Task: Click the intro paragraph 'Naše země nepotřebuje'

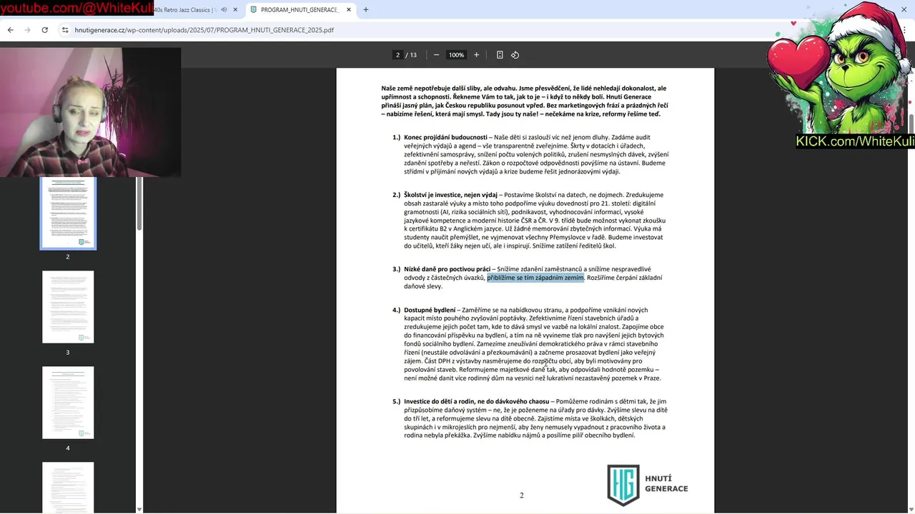Action: [x=525, y=101]
